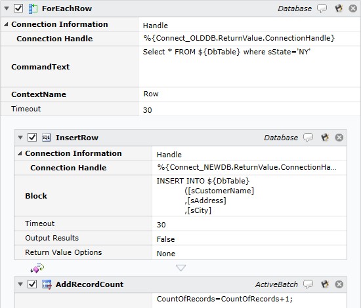Click the SQL icon beside InsertRow
Viewport: 363px width, 308px height.
47,138
